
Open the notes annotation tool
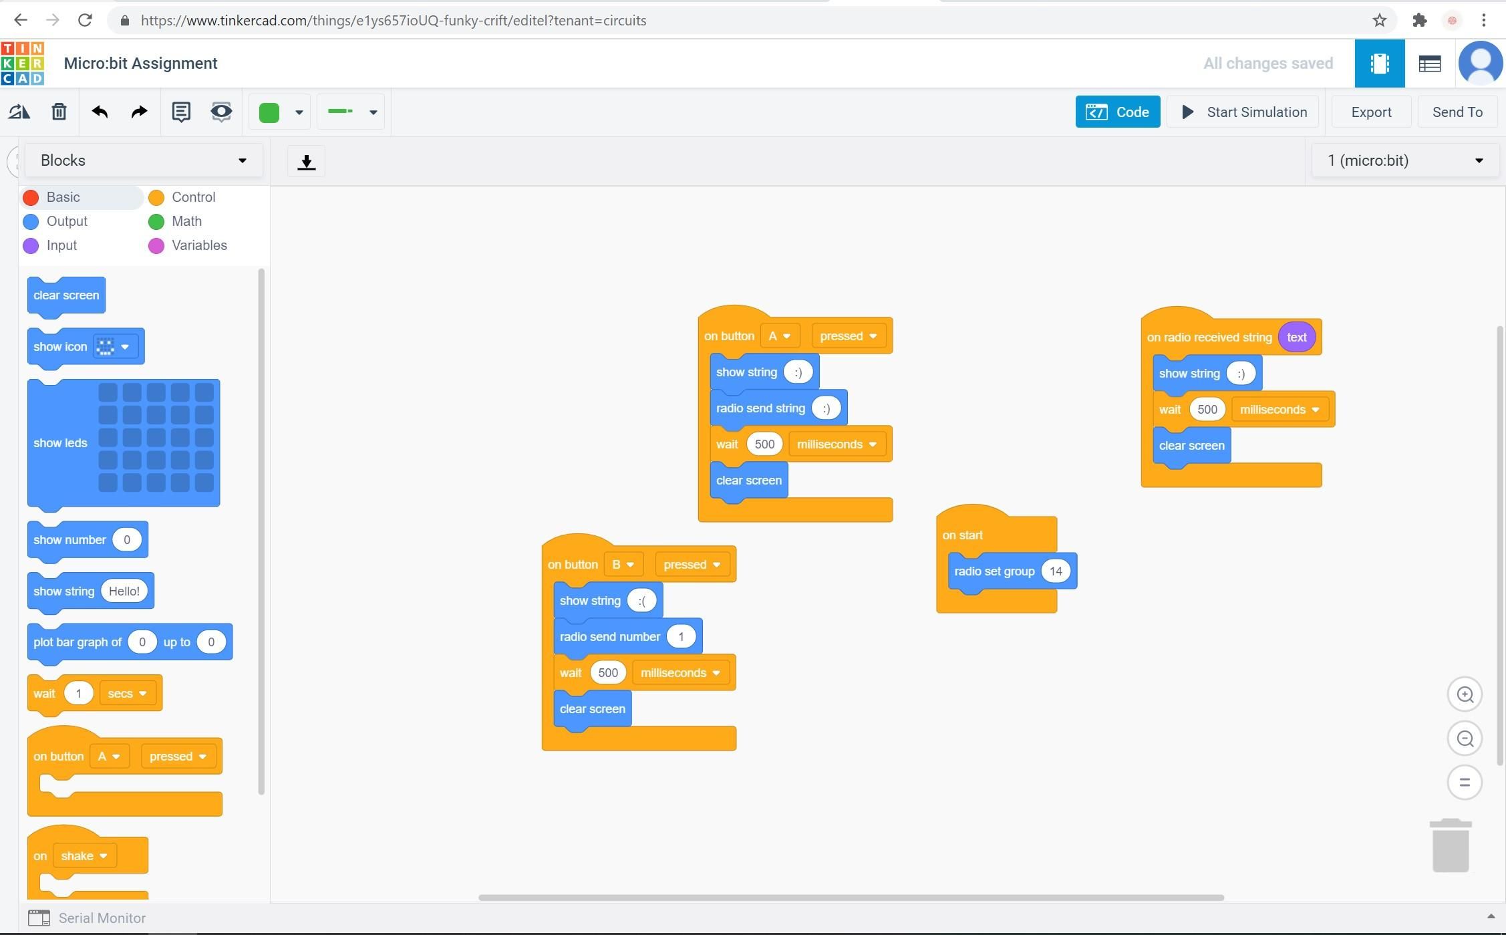tap(181, 112)
